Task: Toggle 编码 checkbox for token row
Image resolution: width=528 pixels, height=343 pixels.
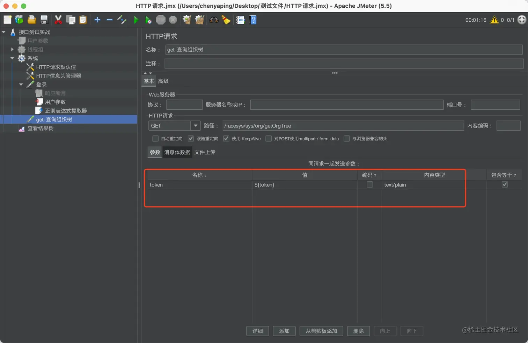Action: click(x=370, y=184)
